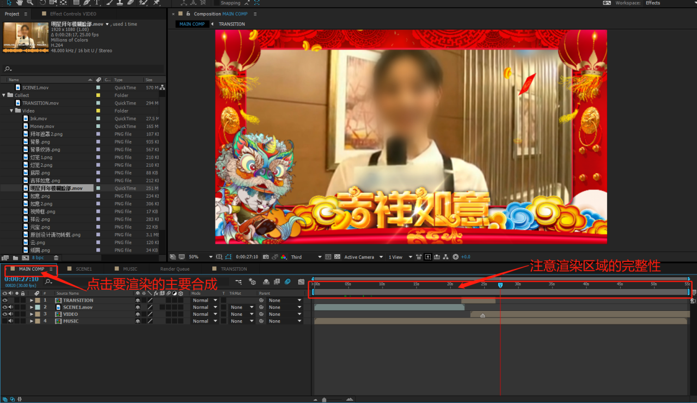This screenshot has width=697, height=403.
Task: Click label color swatch of SCENE1.mov layer
Action: [38, 307]
